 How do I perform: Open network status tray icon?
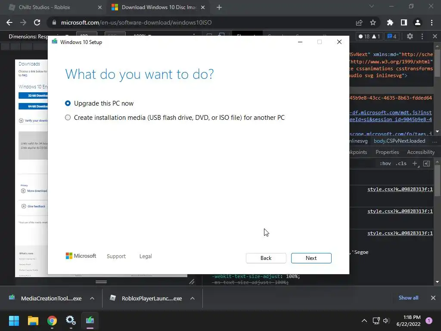click(376, 321)
